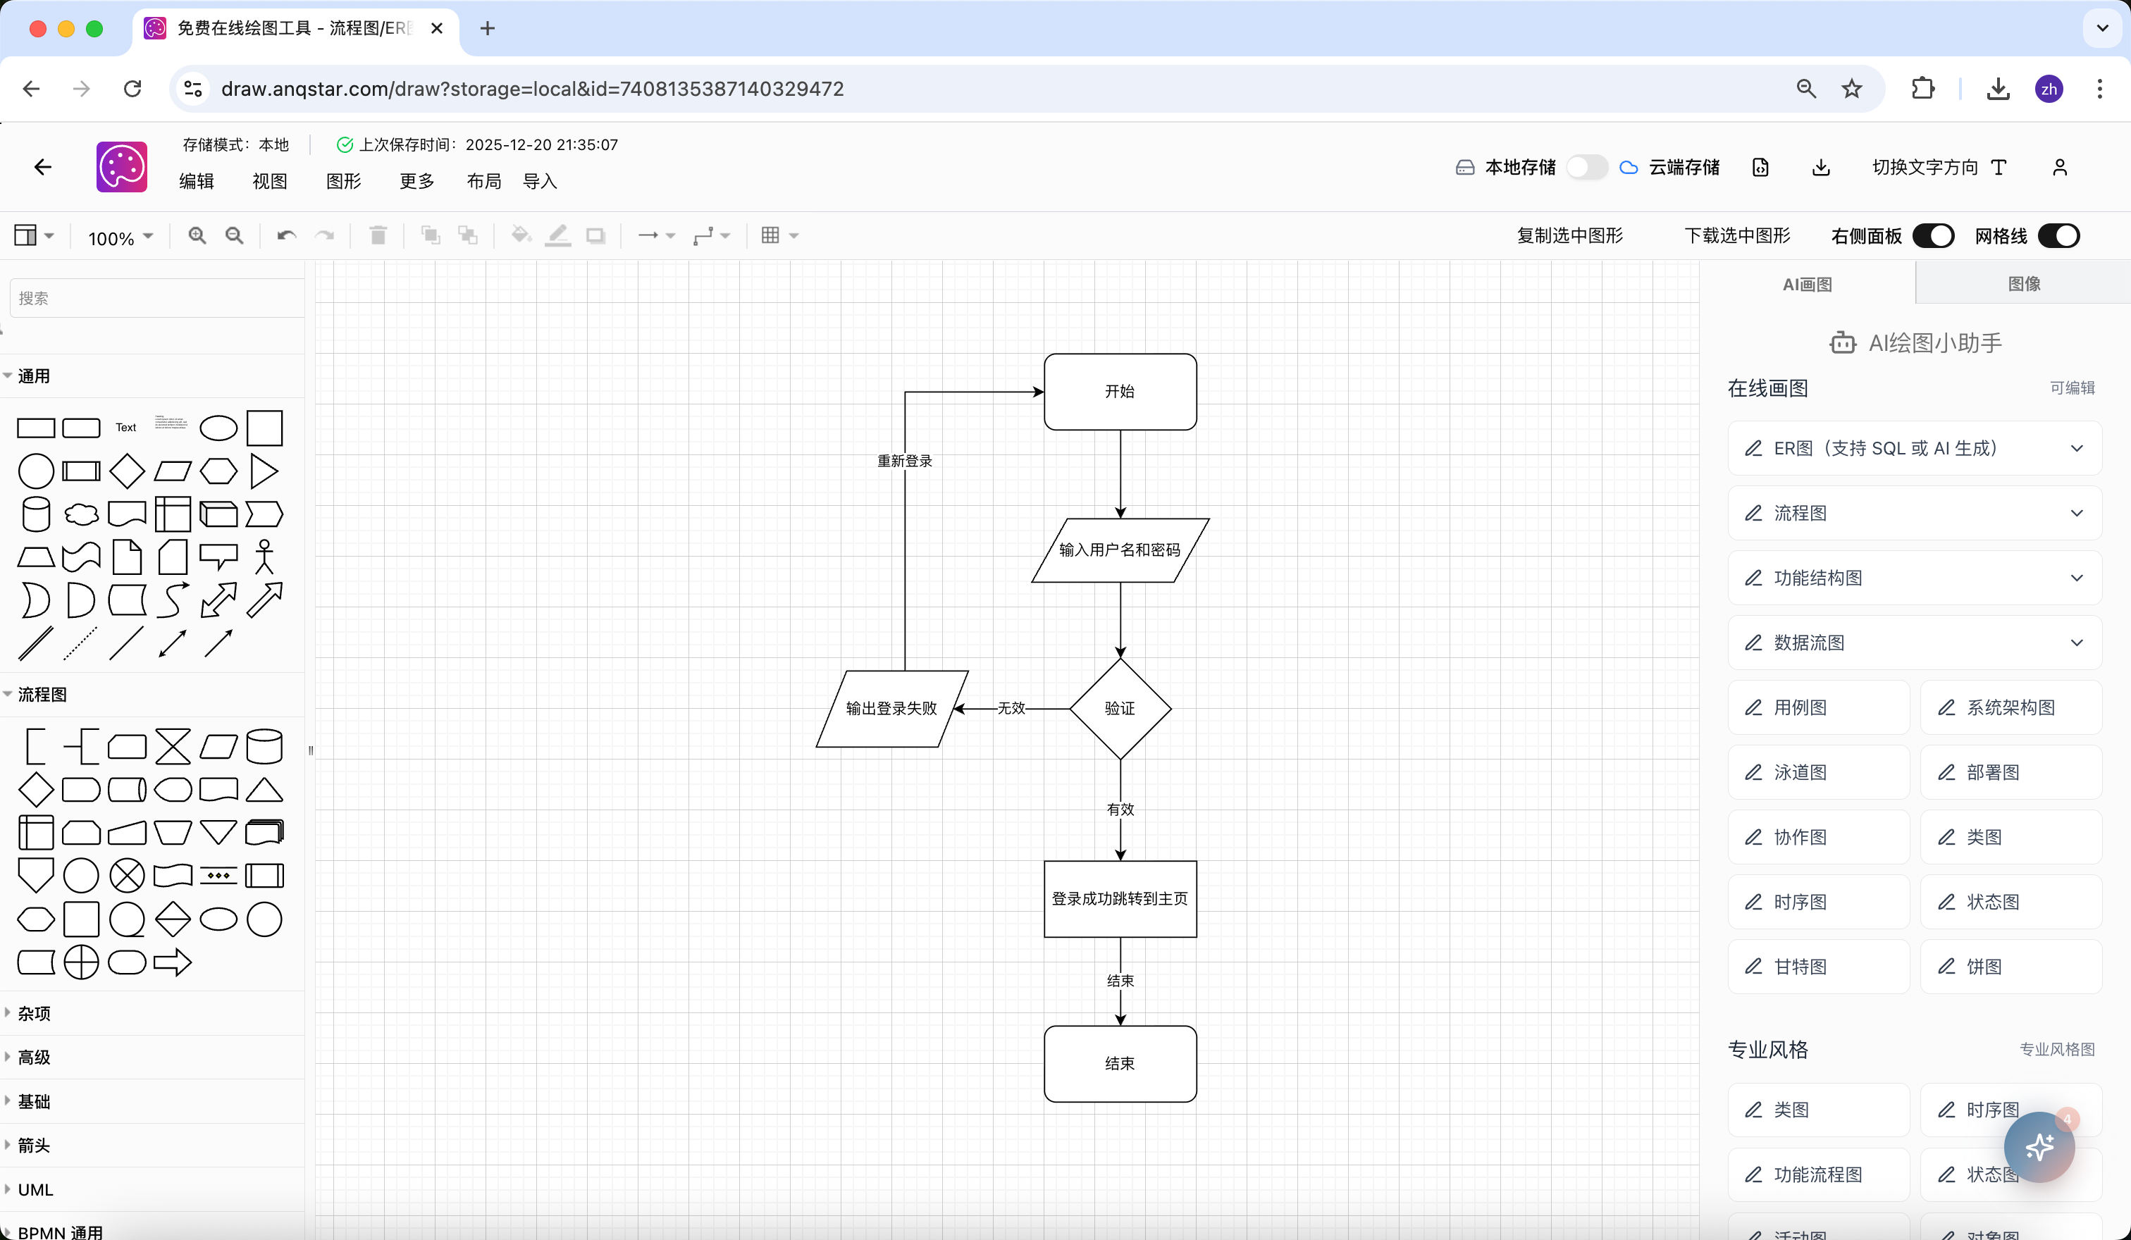Select the cylinder shape in the 通用 panel
This screenshot has height=1240, width=2131.
[x=35, y=514]
